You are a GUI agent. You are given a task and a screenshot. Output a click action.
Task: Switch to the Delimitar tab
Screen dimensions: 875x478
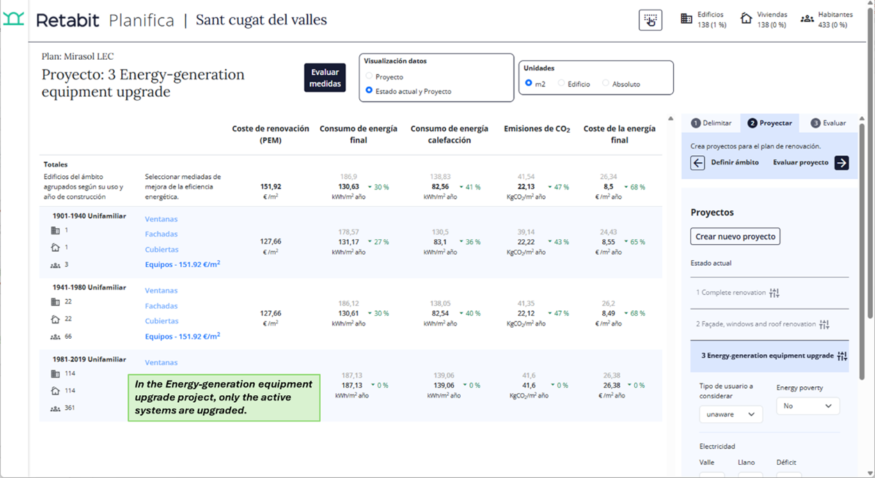coord(711,123)
